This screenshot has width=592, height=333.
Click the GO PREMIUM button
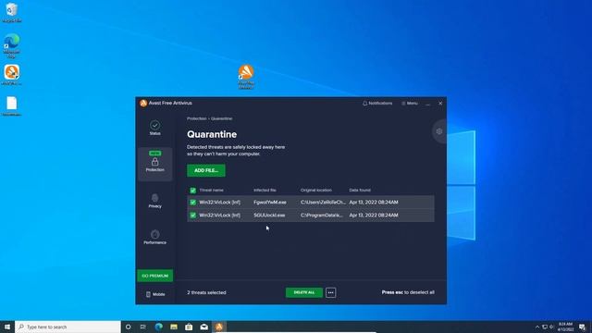(x=155, y=276)
